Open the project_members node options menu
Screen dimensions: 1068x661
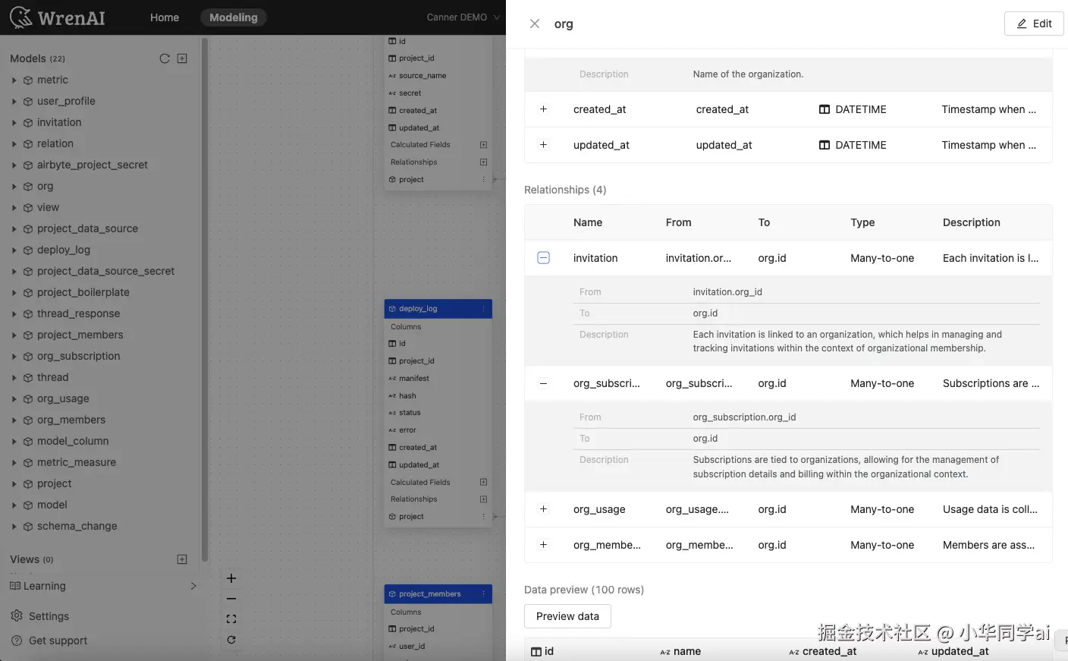[x=483, y=594]
